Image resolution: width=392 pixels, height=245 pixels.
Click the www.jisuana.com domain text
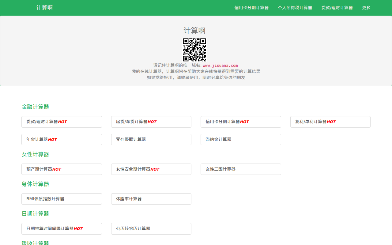(x=220, y=65)
